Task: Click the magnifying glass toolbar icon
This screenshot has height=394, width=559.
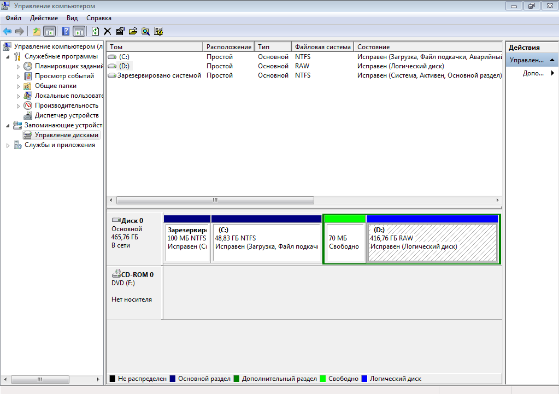Action: click(146, 31)
